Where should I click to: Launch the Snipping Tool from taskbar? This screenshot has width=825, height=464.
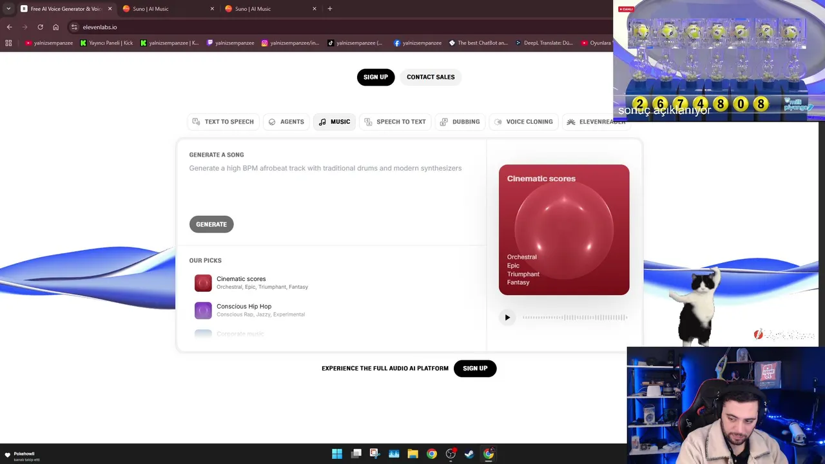coord(374,454)
